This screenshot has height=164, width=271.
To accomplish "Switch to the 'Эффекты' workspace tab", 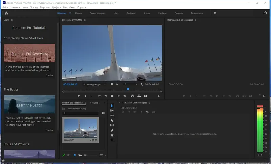I will pyautogui.click(x=131, y=13).
